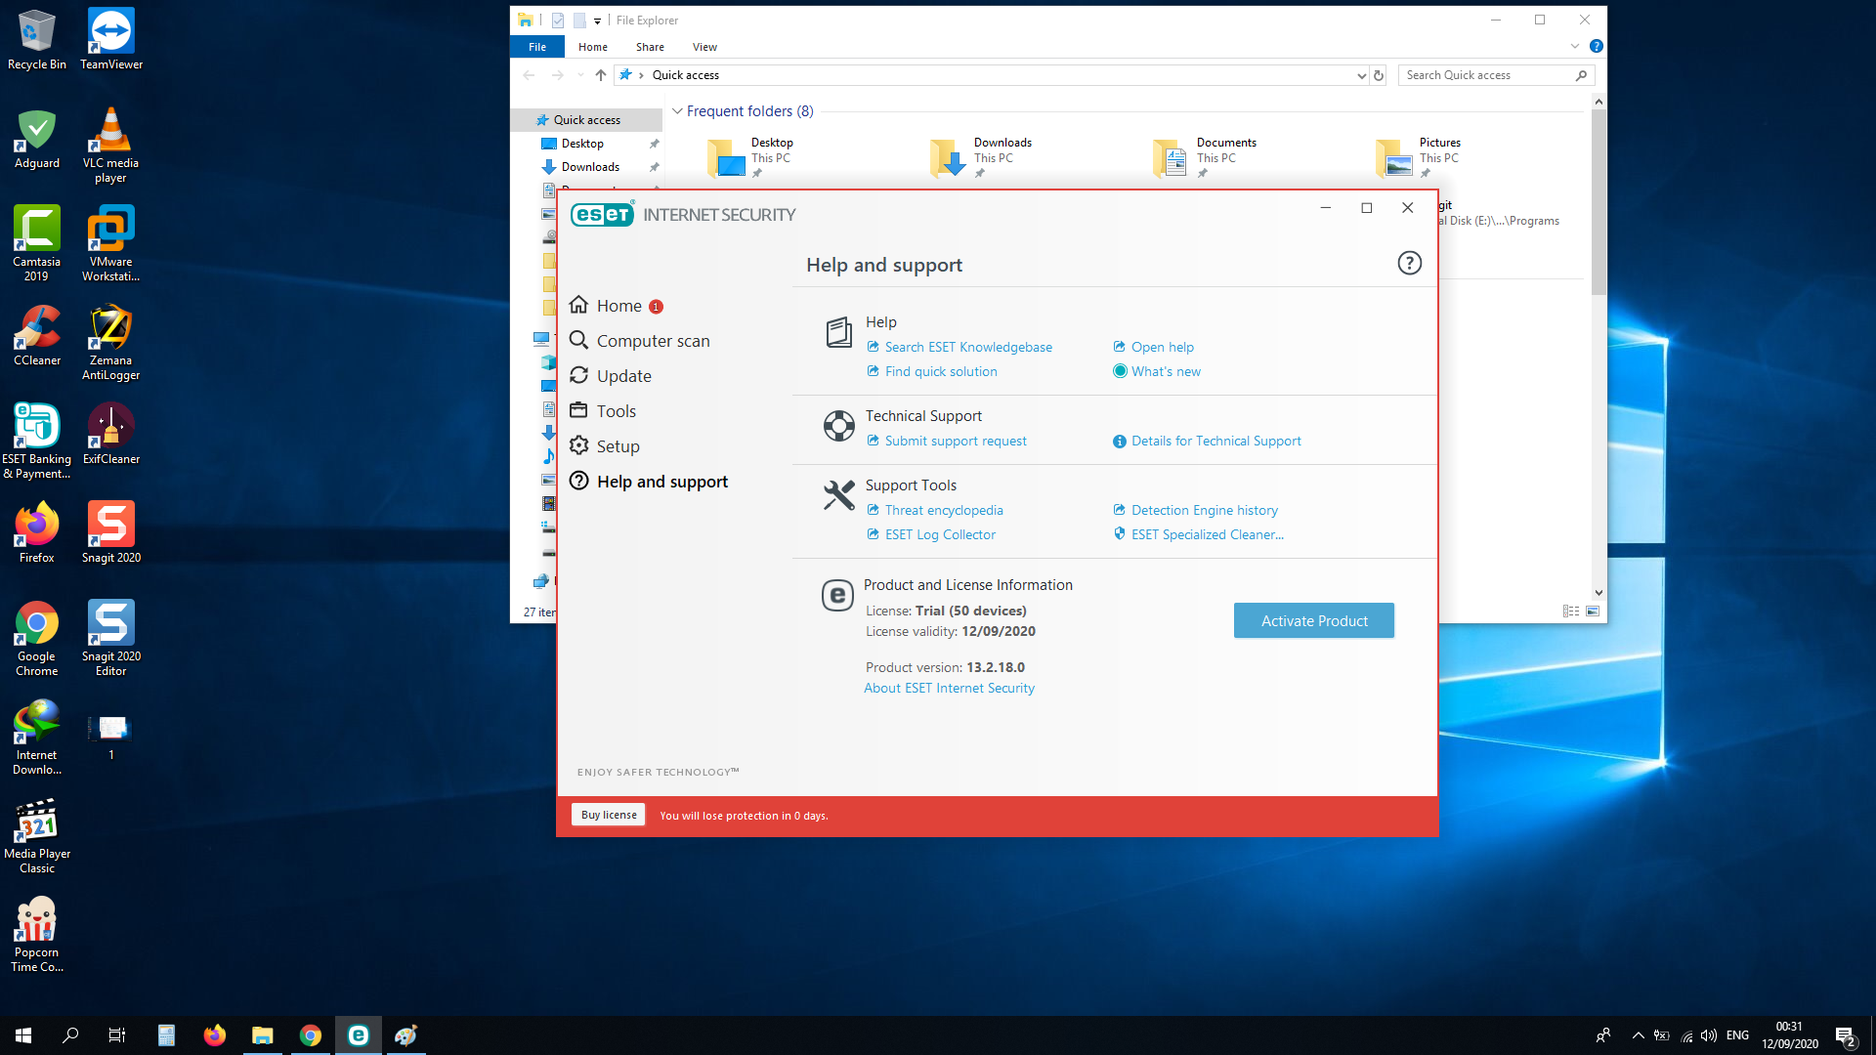This screenshot has height=1055, width=1876.
Task: Open Google Chrome desktop shortcut
Action: point(36,638)
